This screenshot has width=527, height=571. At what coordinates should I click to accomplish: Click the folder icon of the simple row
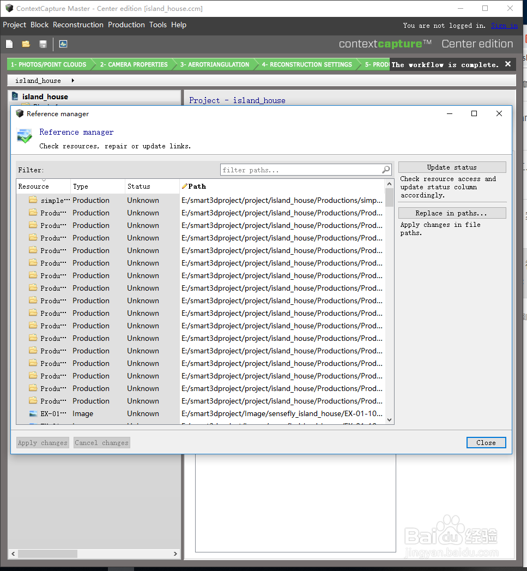pyautogui.click(x=33, y=200)
